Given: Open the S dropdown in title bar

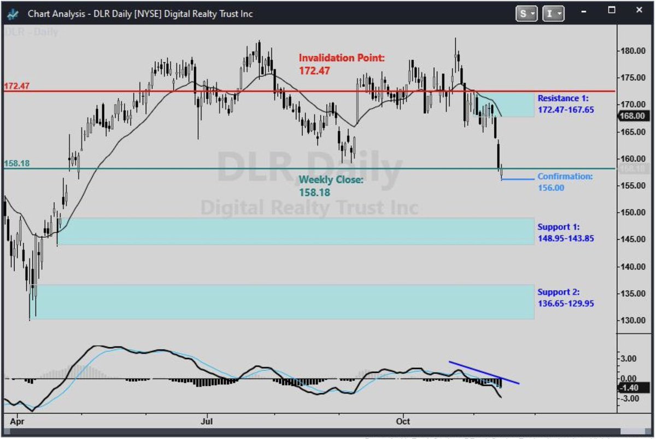Looking at the screenshot, I should [x=528, y=14].
